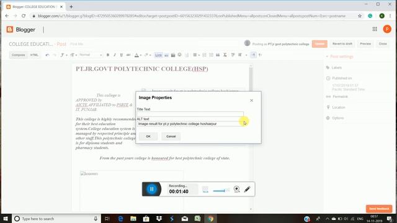Open the text color picker

(138, 55)
